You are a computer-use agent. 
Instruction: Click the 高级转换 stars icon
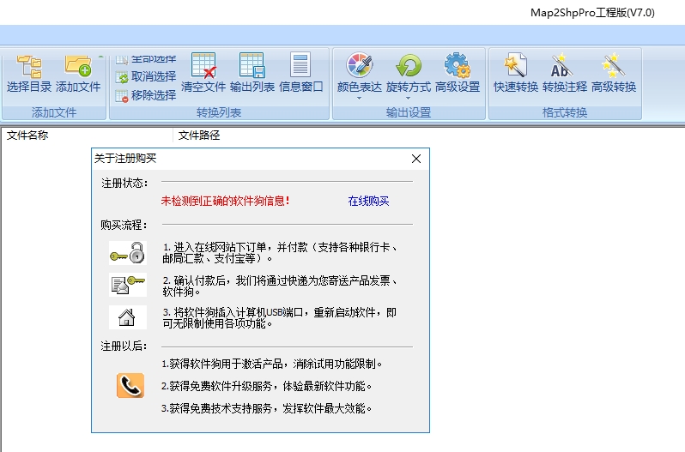click(x=613, y=66)
